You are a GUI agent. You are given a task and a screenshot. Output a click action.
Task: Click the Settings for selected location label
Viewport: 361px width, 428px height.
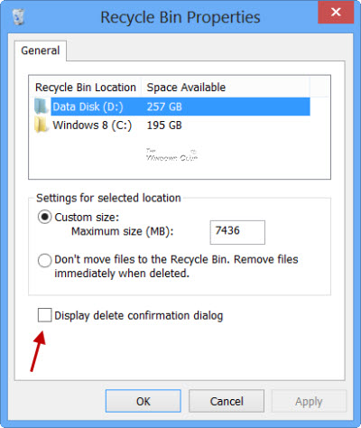pyautogui.click(x=108, y=198)
